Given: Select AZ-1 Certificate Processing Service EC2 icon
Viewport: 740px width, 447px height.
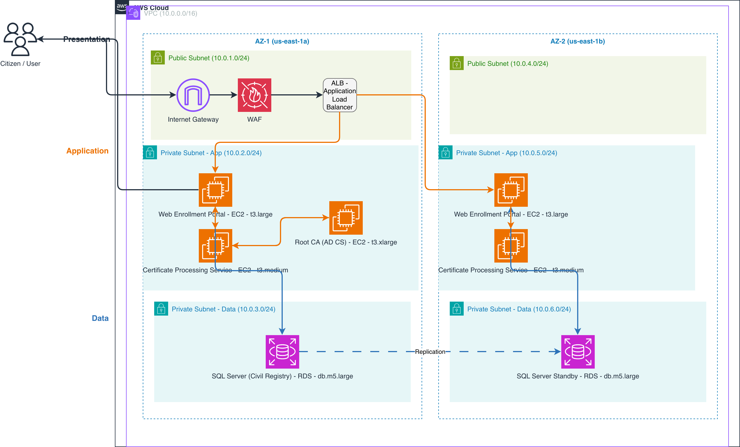Looking at the screenshot, I should pos(215,246).
